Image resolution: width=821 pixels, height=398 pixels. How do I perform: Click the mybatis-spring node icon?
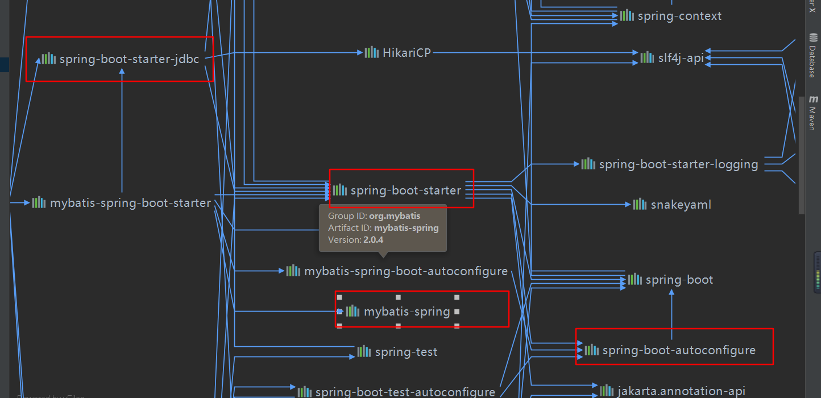(x=353, y=311)
